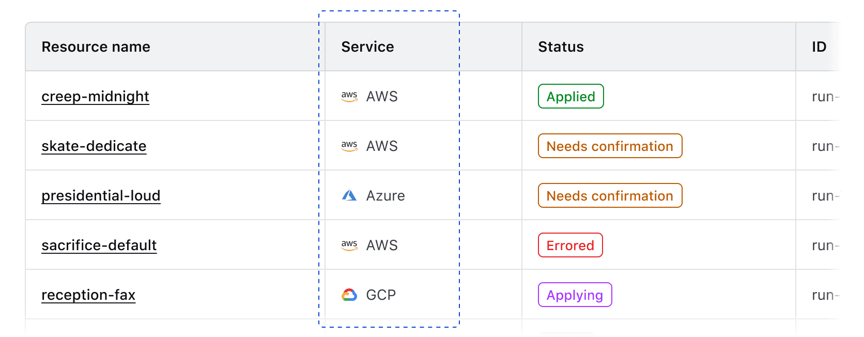Screen dimensions: 864x337
Task: Click the Applied status badge
Action: (x=570, y=96)
